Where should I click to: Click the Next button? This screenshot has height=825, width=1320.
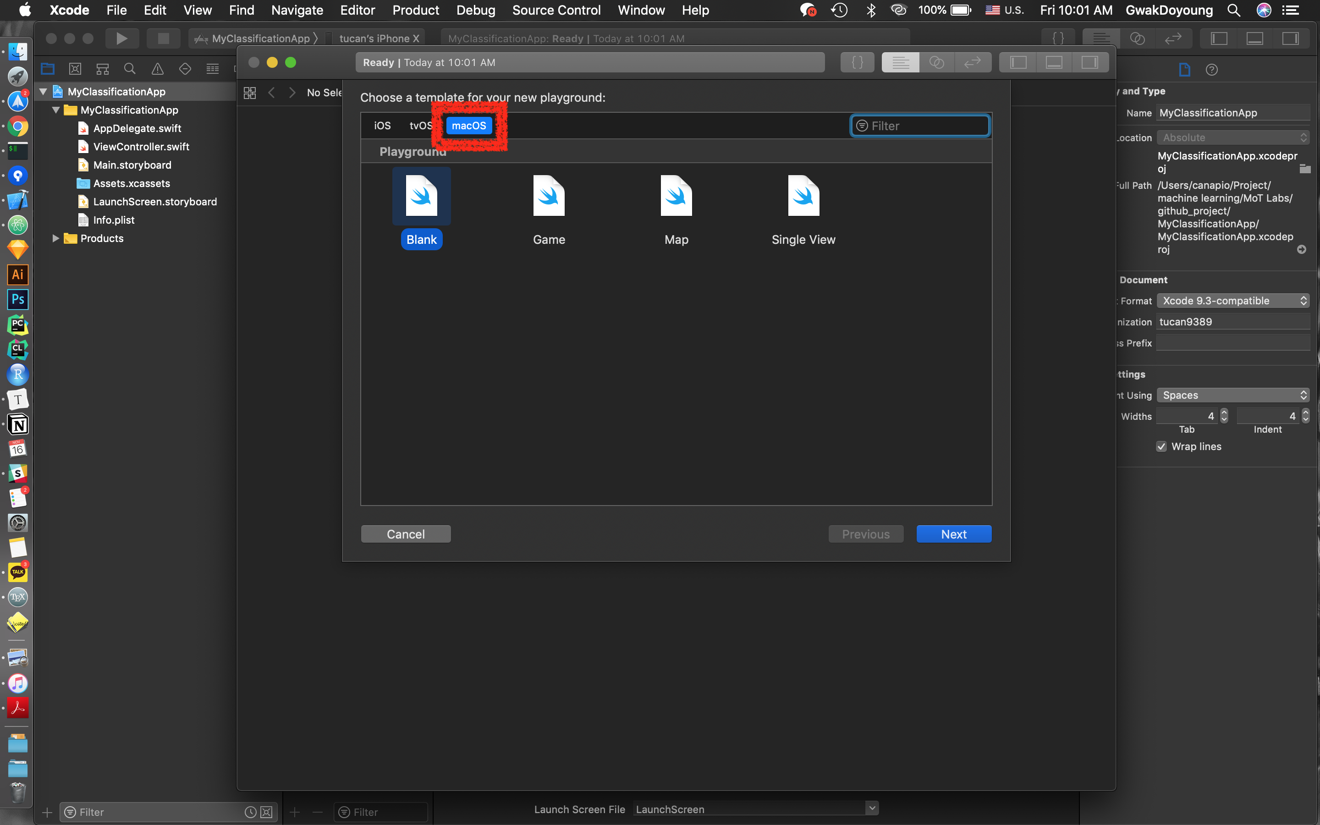click(x=953, y=534)
